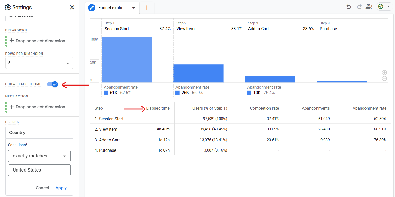
Task: Cancel the Country filter edit
Action: pos(42,188)
